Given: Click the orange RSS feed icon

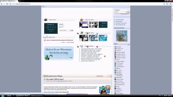Looking at the screenshot, I should pos(105,56).
